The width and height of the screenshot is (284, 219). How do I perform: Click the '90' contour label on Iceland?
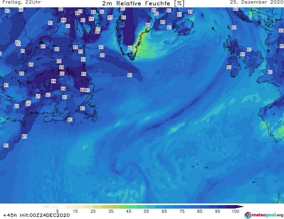(x=169, y=27)
